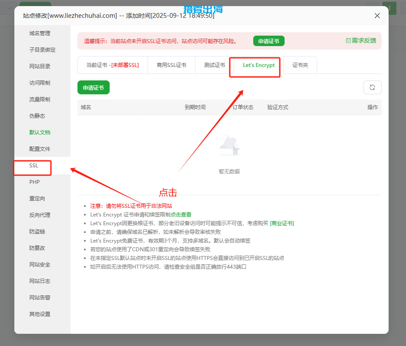The width and height of the screenshot is (406, 346).
Task: Open the 当前证书 tab
Action: click(112, 65)
